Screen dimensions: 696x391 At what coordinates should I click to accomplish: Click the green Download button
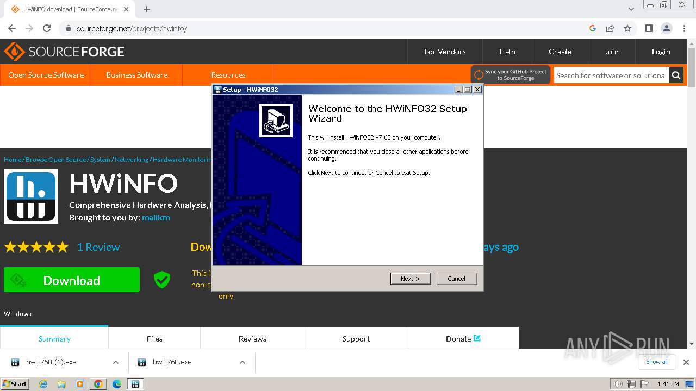(x=72, y=280)
